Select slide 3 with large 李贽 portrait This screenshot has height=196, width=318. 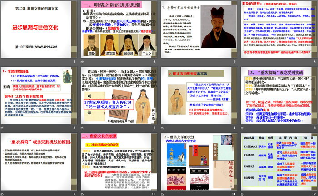(198, 32)
